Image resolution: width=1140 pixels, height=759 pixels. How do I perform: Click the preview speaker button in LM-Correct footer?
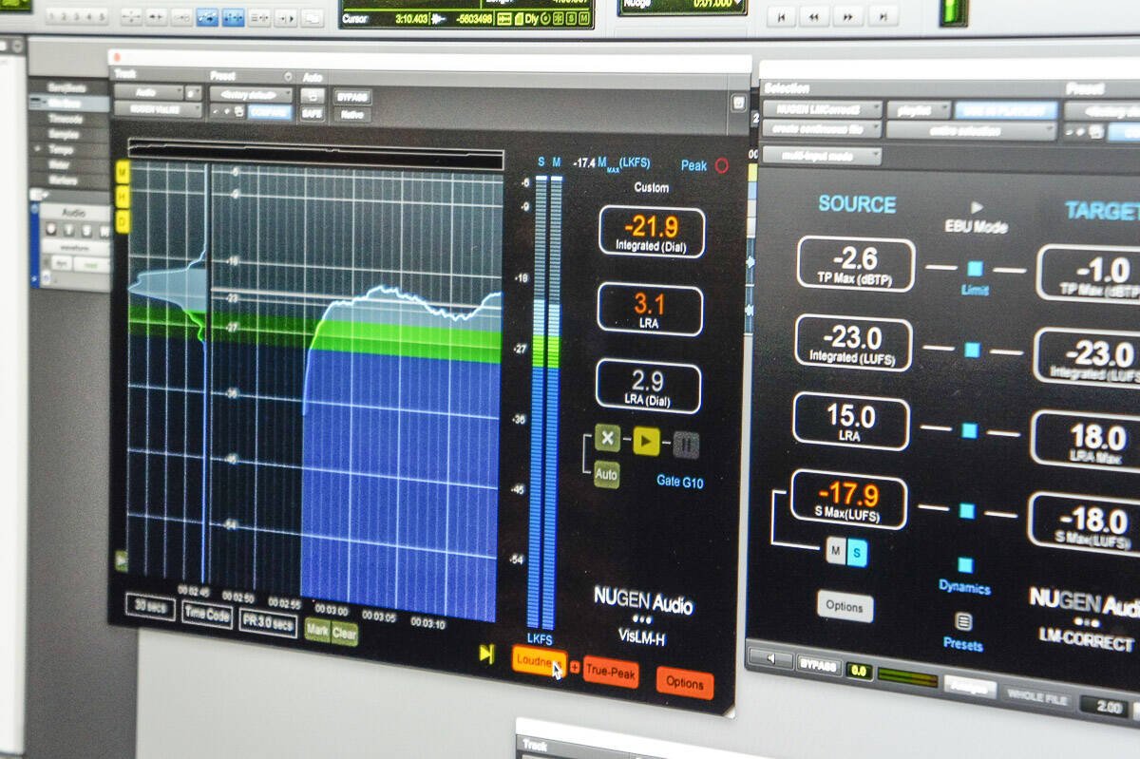pos(770,659)
